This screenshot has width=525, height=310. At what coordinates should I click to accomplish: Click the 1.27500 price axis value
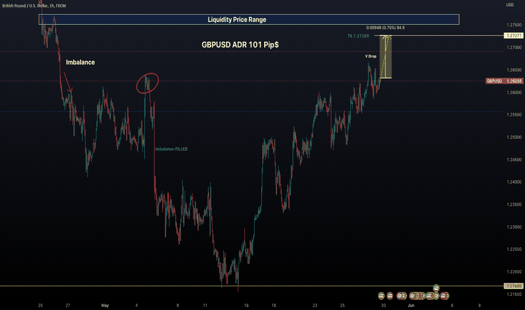click(x=514, y=25)
